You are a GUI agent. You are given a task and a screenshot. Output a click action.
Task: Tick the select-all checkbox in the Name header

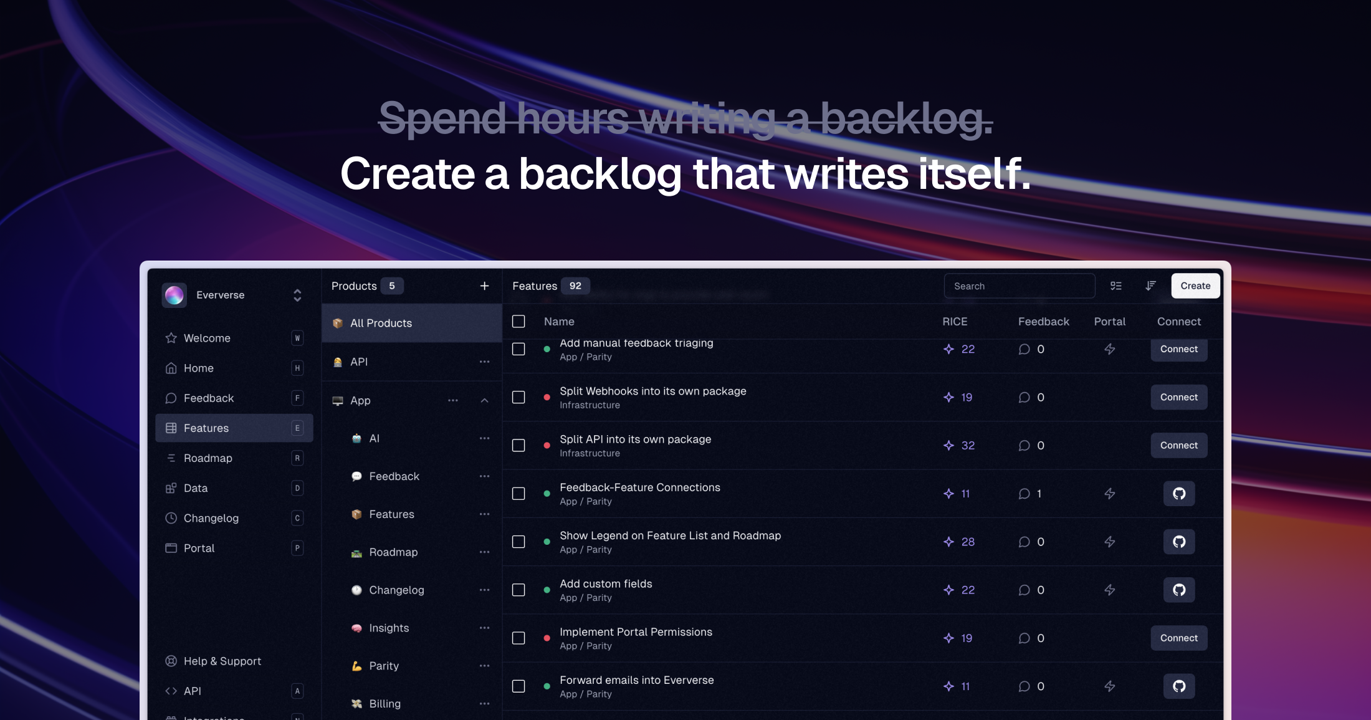pos(518,321)
